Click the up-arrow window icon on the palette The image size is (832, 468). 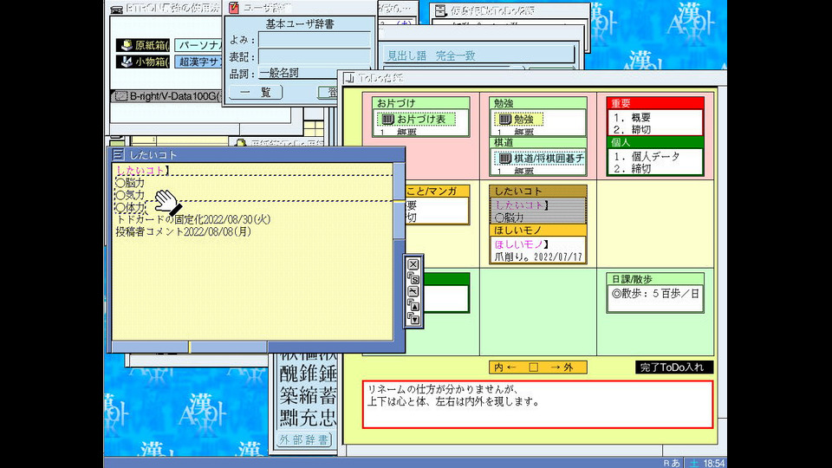[413, 304]
